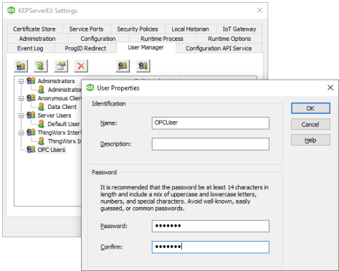Click the New User toolbar icon
The image size is (339, 271).
tap(41, 66)
